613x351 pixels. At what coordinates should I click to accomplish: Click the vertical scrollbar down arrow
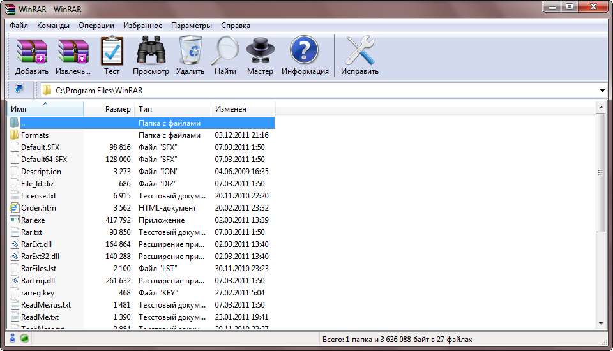(601, 323)
